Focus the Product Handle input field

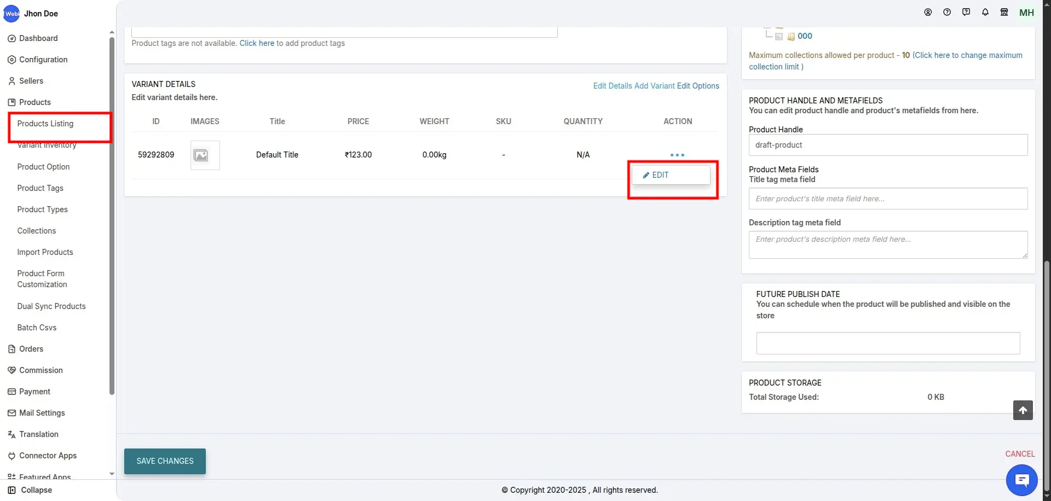tap(887, 145)
